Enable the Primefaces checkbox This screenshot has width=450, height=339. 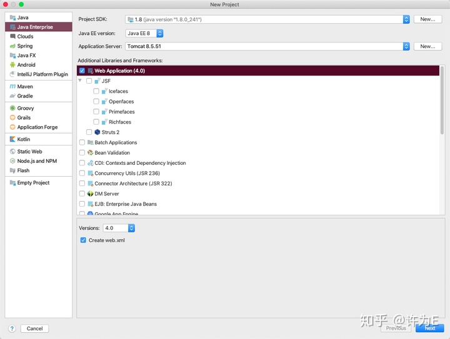96,112
